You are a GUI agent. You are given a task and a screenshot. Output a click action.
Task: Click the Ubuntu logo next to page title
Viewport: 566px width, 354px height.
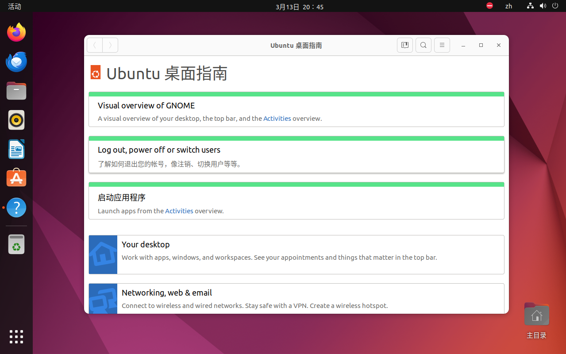95,73
